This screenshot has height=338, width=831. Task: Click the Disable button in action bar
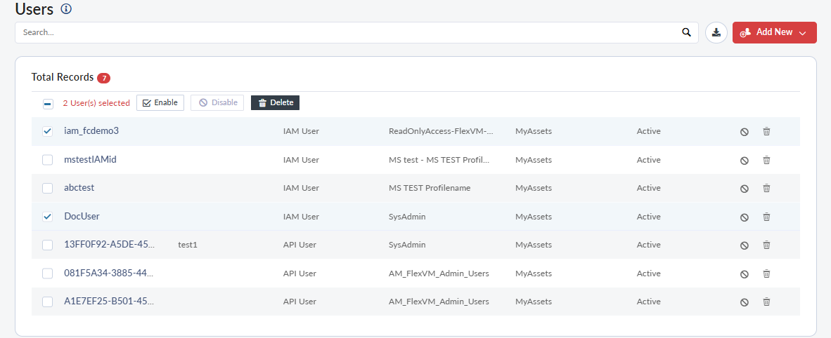(x=217, y=103)
